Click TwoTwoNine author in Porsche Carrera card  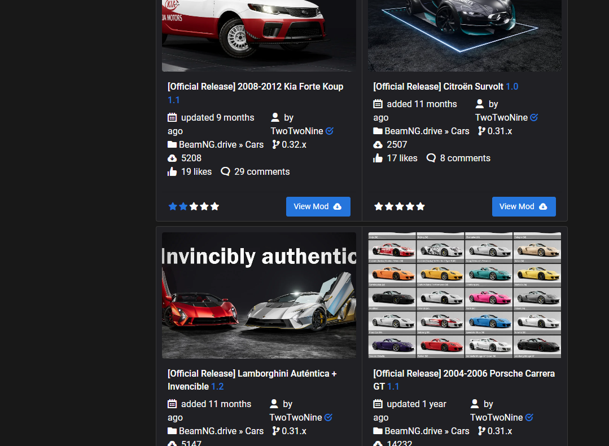point(496,418)
